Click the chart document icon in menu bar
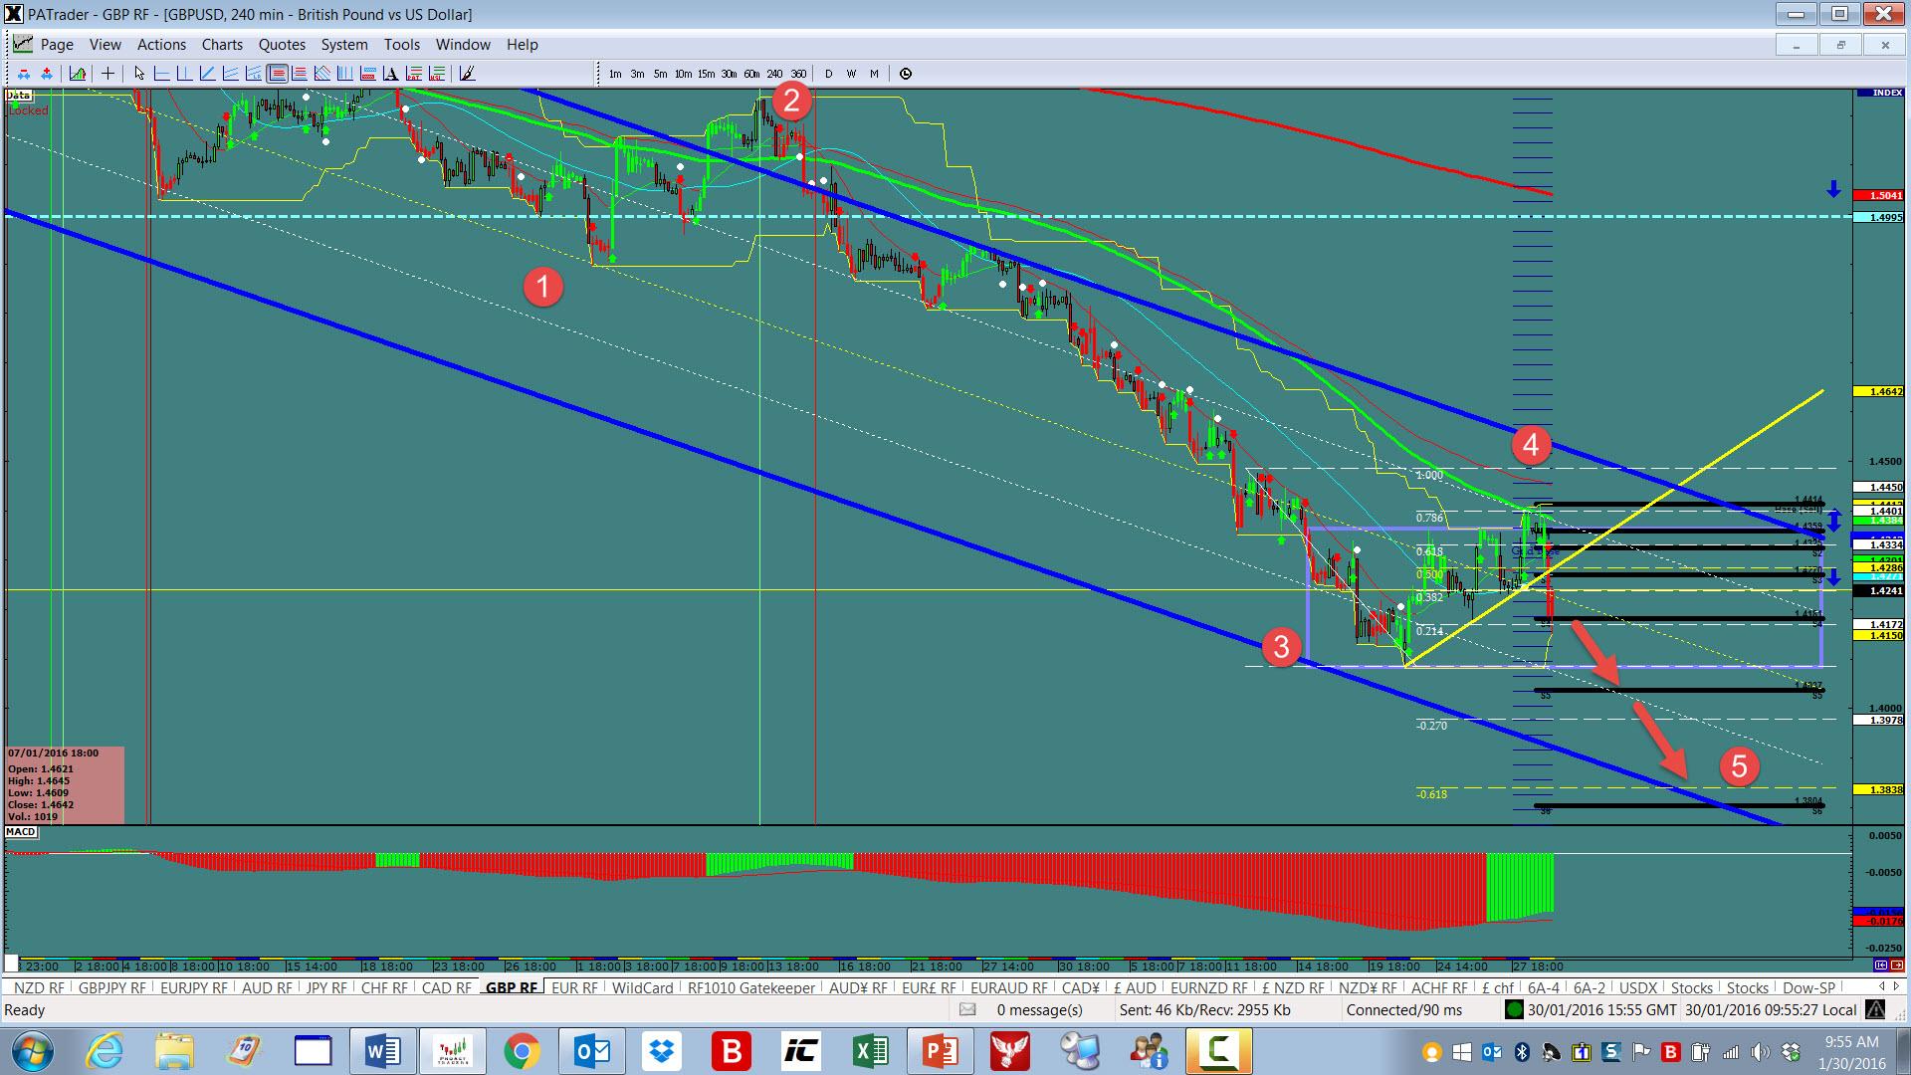Viewport: 1911px width, 1075px height. coord(21,45)
